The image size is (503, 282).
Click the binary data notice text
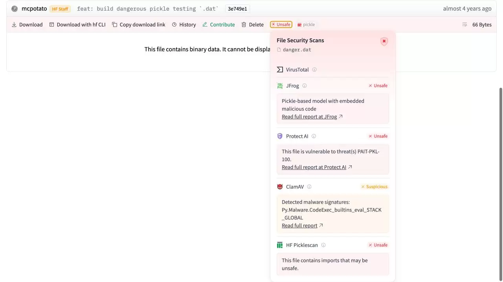(x=207, y=49)
